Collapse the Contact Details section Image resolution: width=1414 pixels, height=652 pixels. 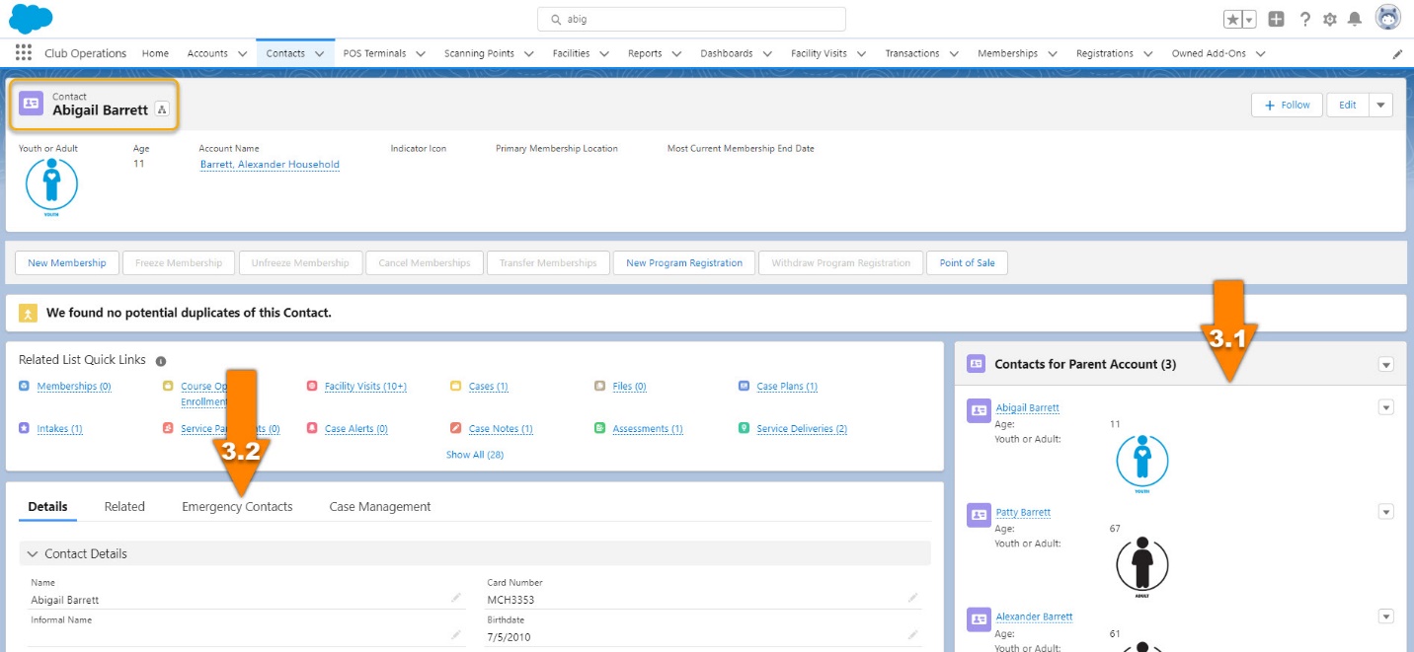pos(33,553)
